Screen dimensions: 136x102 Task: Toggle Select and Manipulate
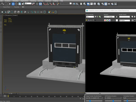point(37,4)
